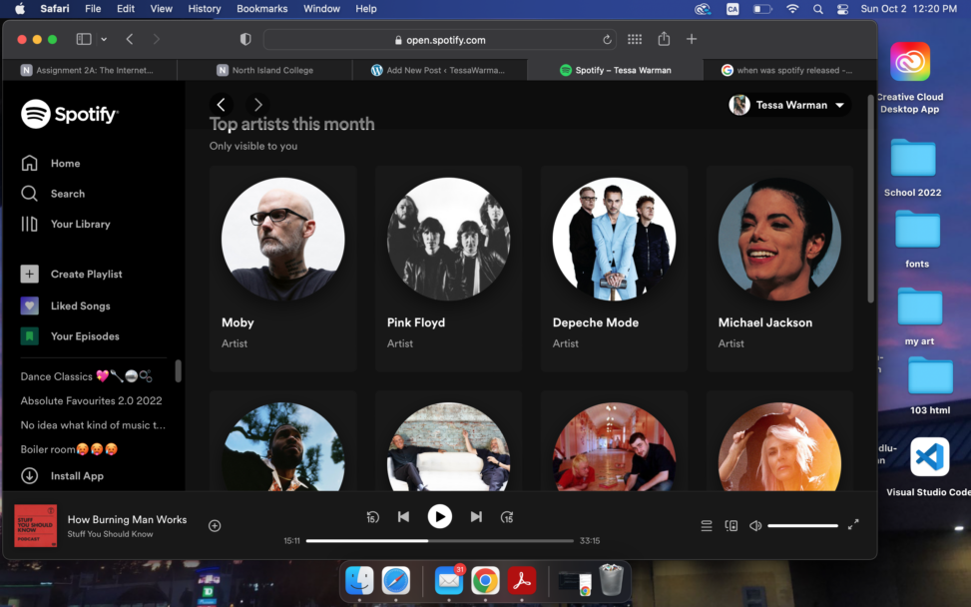Open Control Center in menu bar
The image size is (971, 607).
(x=843, y=9)
